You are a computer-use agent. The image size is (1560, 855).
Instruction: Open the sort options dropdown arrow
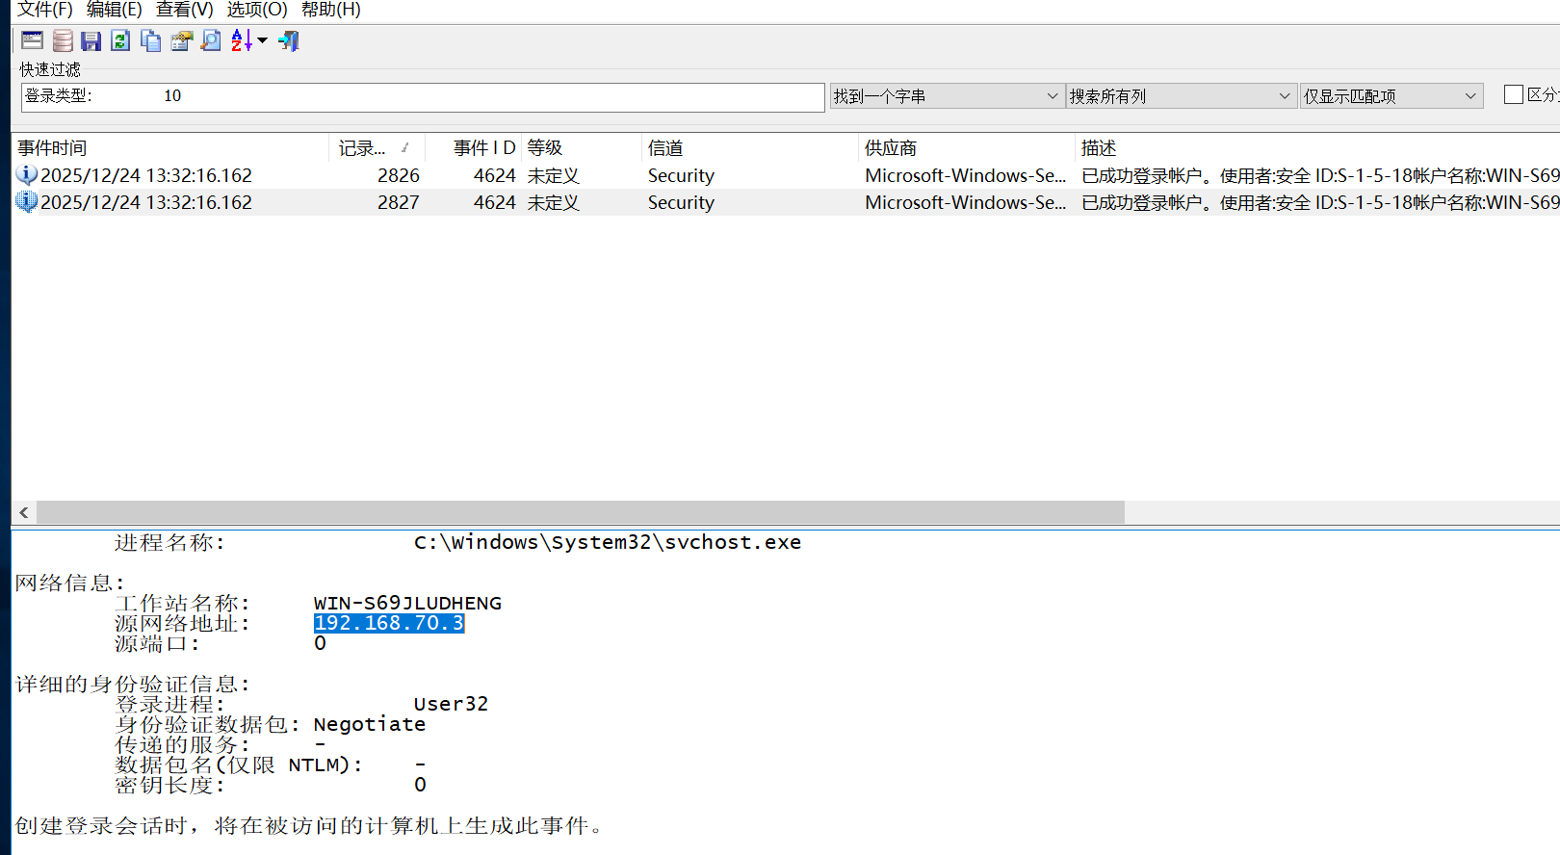click(262, 40)
